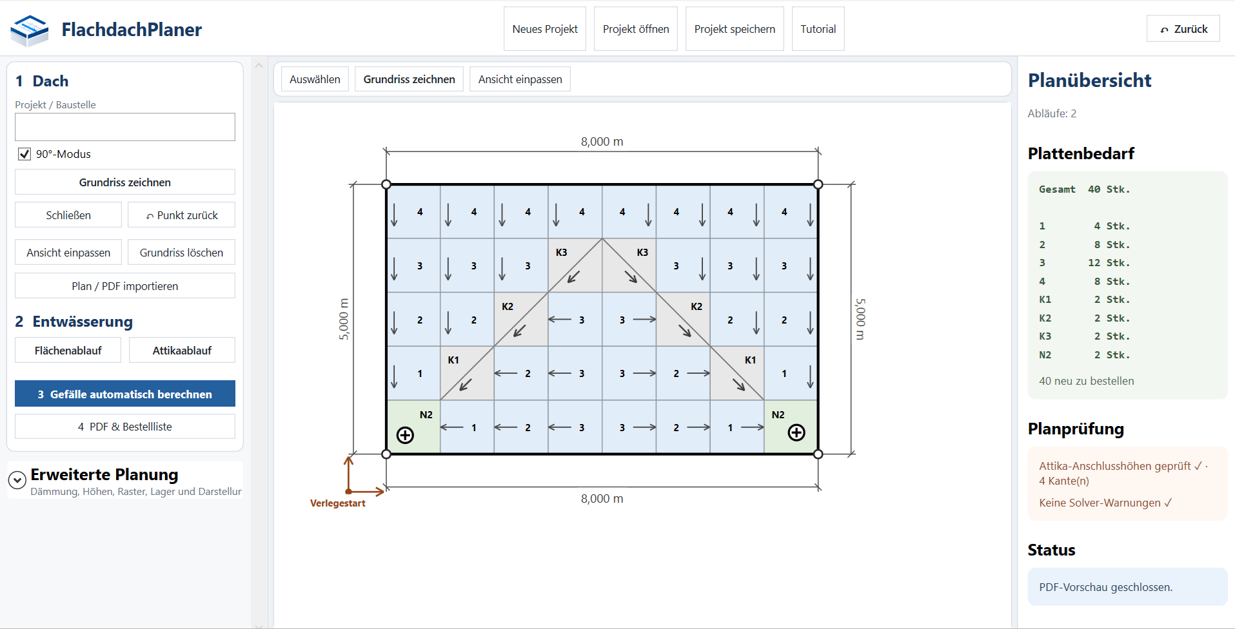
Task: Expand the Erweiterte Planung chevron
Action: click(17, 480)
